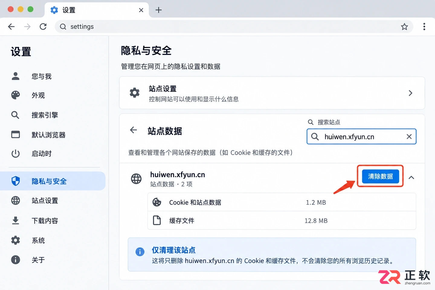Click the download icon beside 下载内容
Viewport: 435px width, 290px height.
pos(15,221)
